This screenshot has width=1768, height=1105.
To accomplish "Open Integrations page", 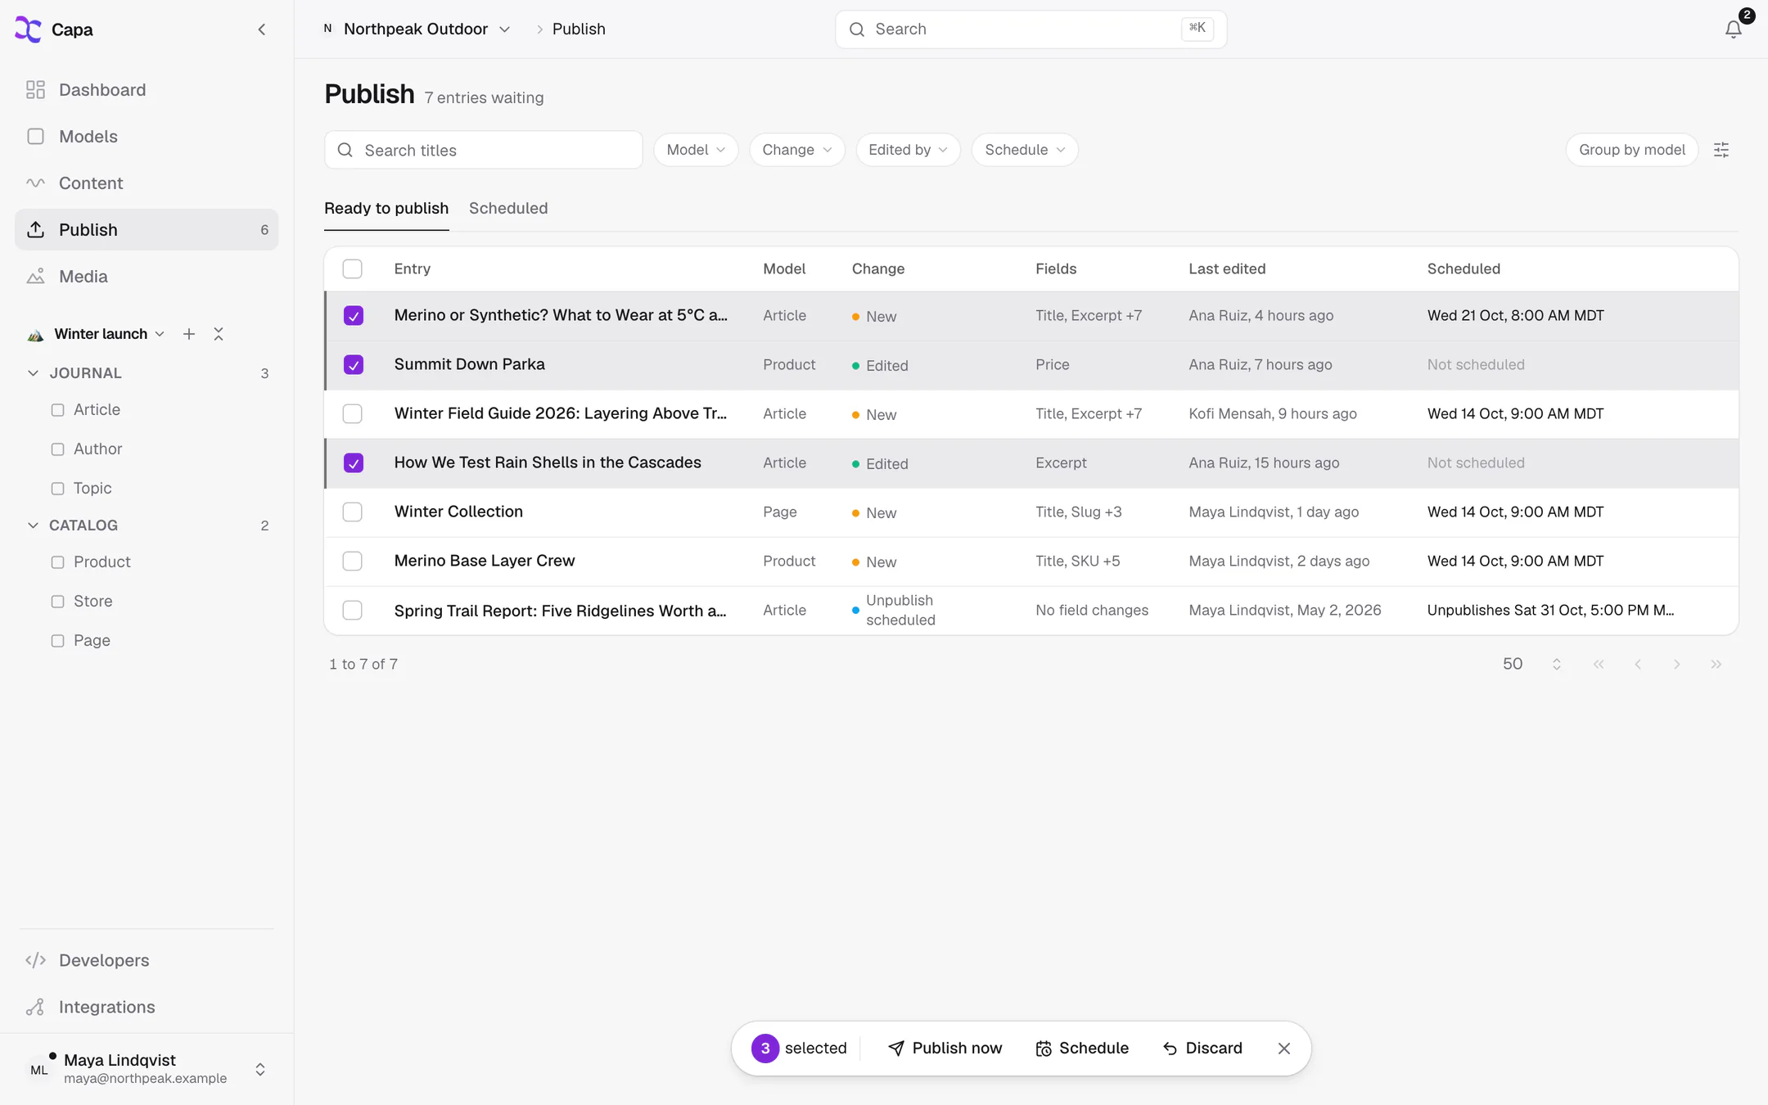I will 147,1007.
